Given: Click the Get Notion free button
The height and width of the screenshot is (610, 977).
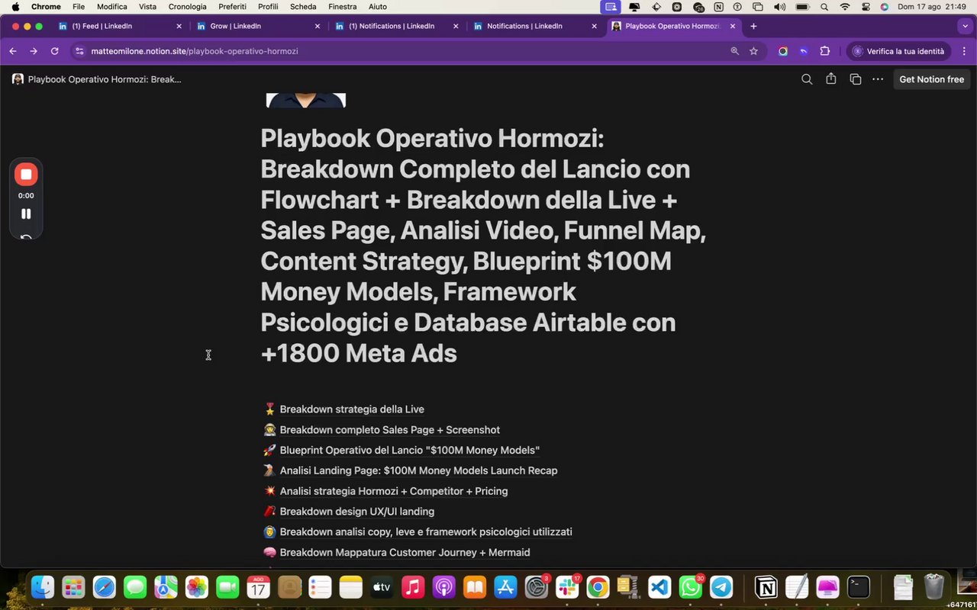Looking at the screenshot, I should (x=931, y=79).
